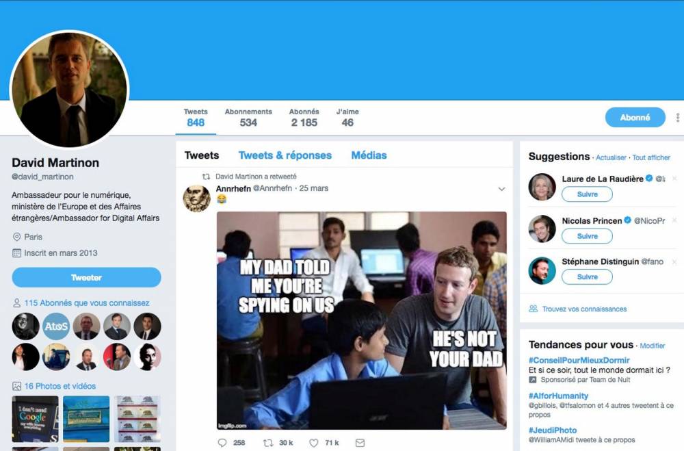The height and width of the screenshot is (451, 684).
Task: Open Tout afficher in Suggestions
Action: (651, 157)
